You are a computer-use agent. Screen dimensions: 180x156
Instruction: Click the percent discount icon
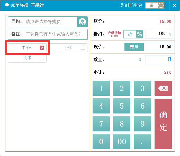coord(139,34)
